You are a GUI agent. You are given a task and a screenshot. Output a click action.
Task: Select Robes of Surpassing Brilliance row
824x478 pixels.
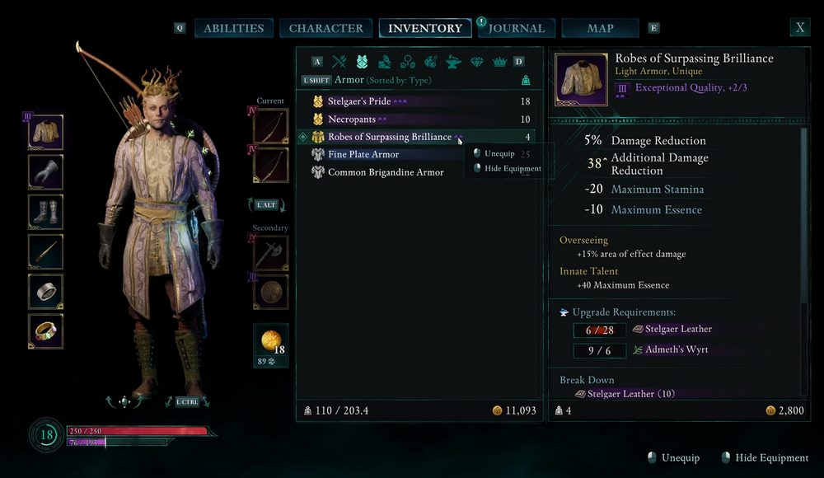(416, 137)
